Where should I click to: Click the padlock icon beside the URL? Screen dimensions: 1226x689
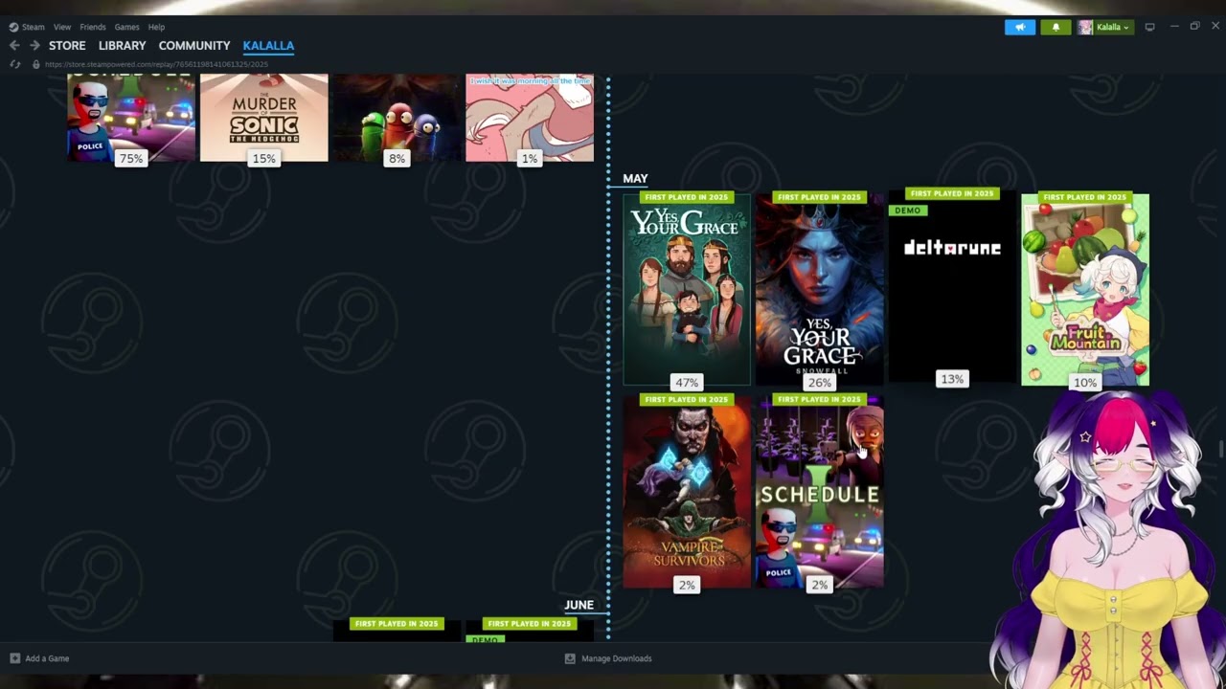point(35,64)
